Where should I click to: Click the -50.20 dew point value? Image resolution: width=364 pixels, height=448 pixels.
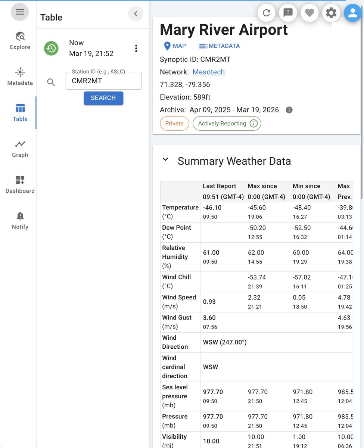point(257,228)
